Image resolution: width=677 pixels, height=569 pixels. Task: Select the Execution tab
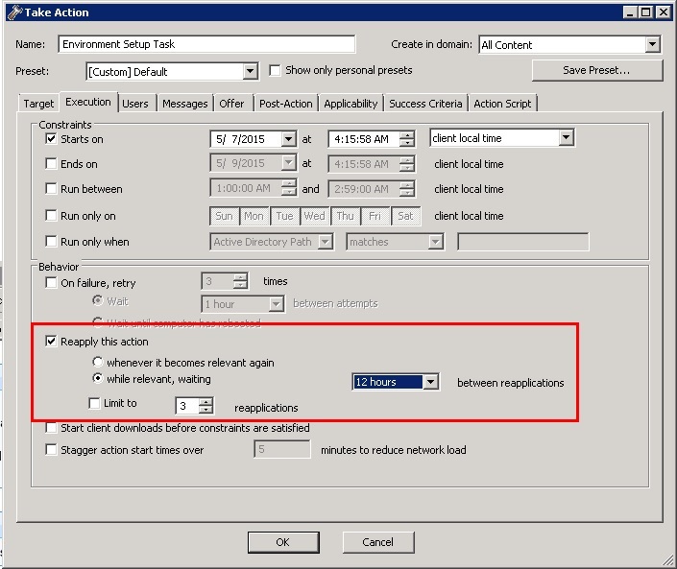tap(88, 102)
